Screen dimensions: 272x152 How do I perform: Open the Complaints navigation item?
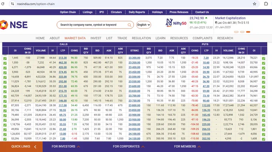click(x=202, y=38)
